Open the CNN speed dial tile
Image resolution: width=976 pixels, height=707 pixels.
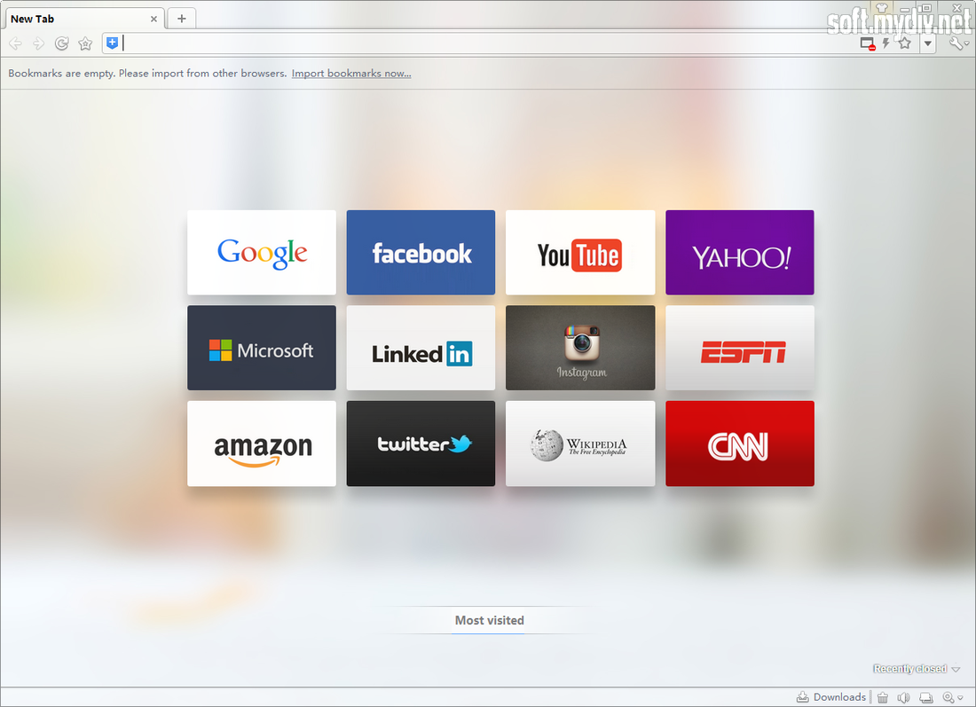739,444
